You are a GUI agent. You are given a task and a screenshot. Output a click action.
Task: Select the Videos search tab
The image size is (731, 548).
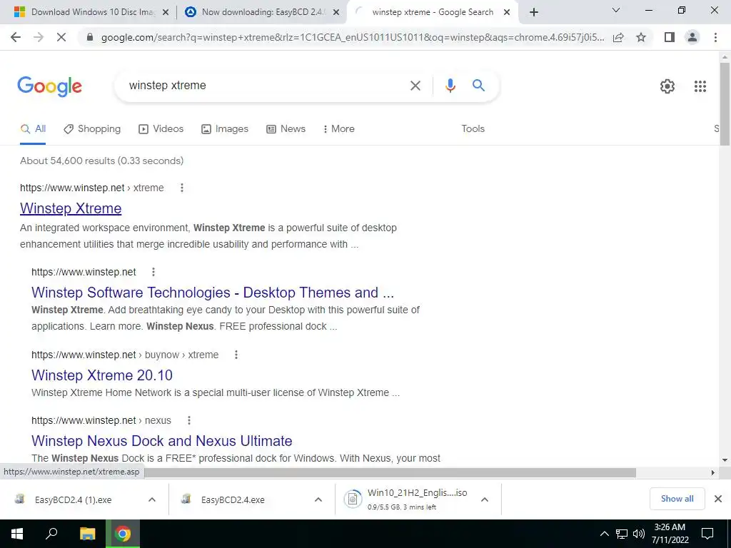click(x=161, y=129)
